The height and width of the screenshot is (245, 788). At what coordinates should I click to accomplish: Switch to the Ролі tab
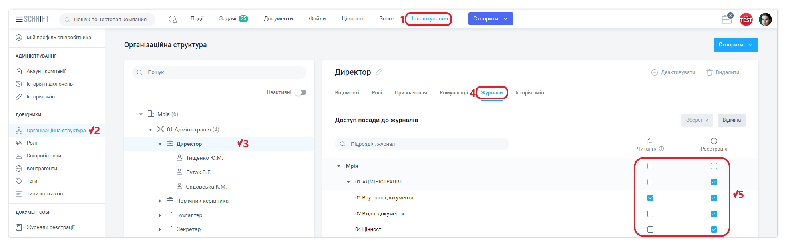(x=377, y=93)
